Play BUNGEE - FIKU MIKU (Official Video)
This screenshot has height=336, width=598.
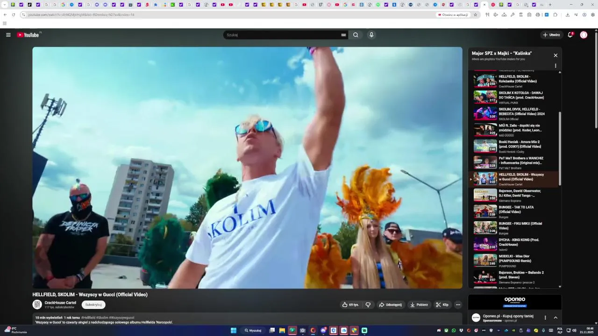[x=514, y=228]
